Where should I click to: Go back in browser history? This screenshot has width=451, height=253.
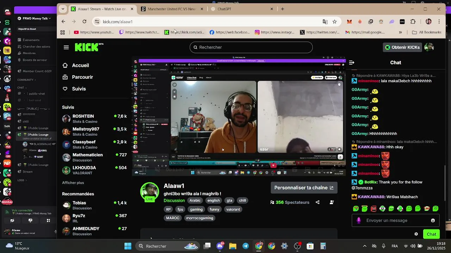tap(63, 21)
